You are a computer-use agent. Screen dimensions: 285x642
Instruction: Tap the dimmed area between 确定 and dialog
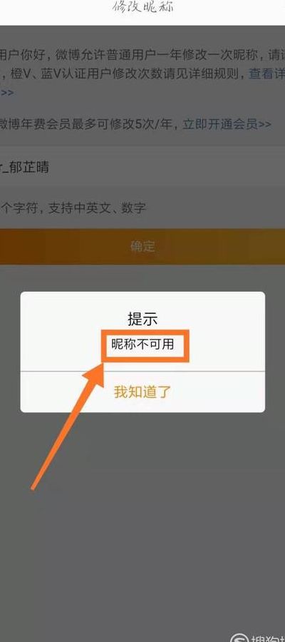[x=142, y=277]
